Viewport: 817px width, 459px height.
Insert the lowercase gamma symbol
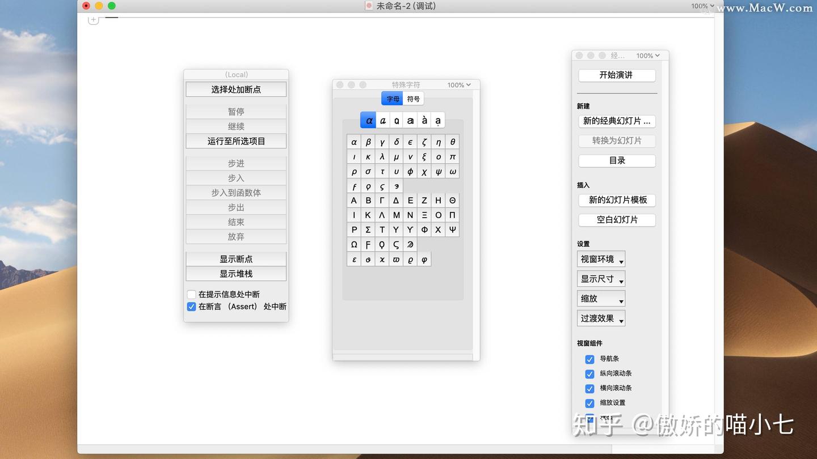pos(382,142)
